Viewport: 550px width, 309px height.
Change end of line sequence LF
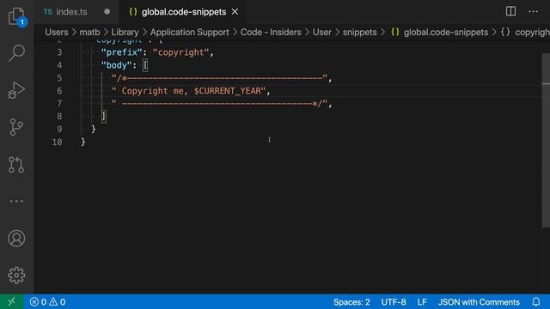click(x=422, y=301)
